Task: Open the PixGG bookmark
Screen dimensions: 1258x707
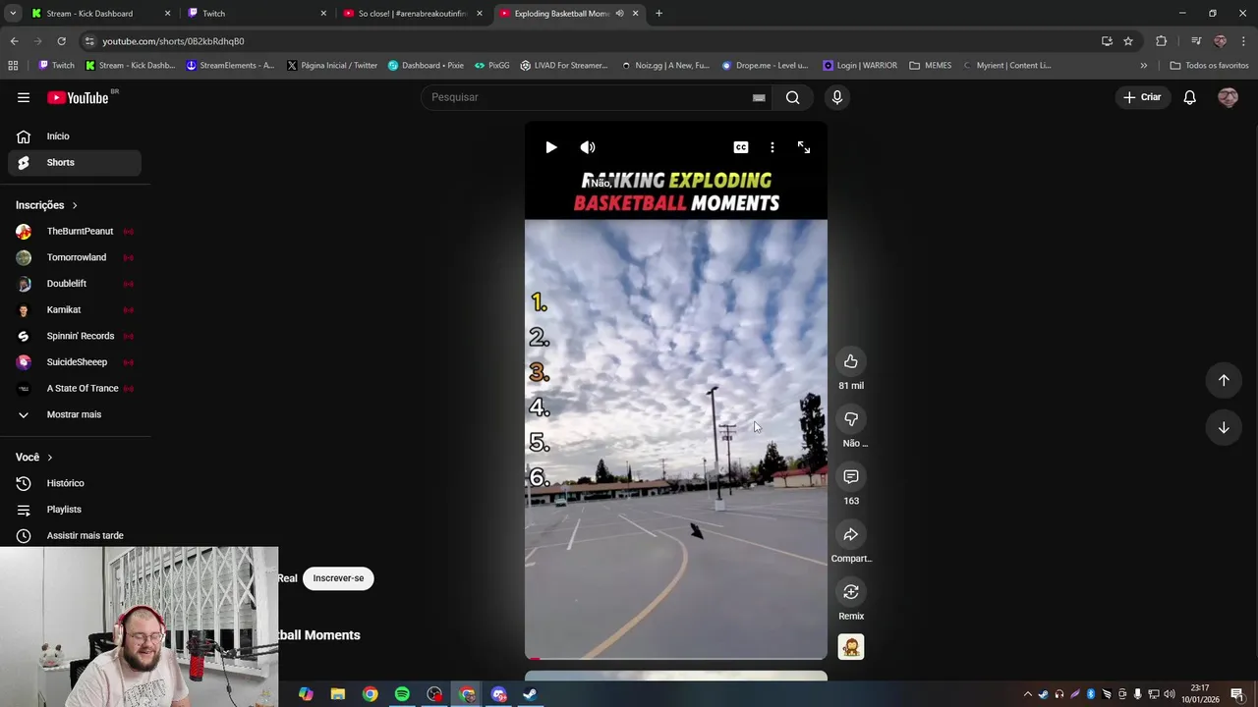Action: [x=491, y=66]
